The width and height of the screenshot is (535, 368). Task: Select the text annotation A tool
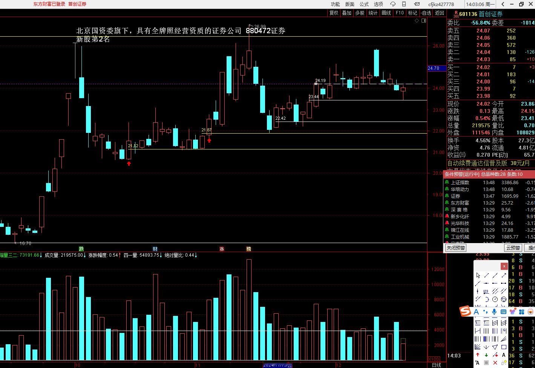point(504,354)
